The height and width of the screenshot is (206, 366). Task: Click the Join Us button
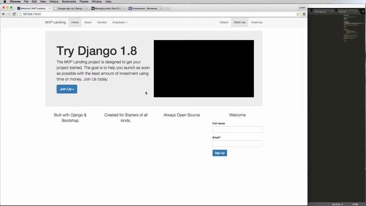point(67,89)
